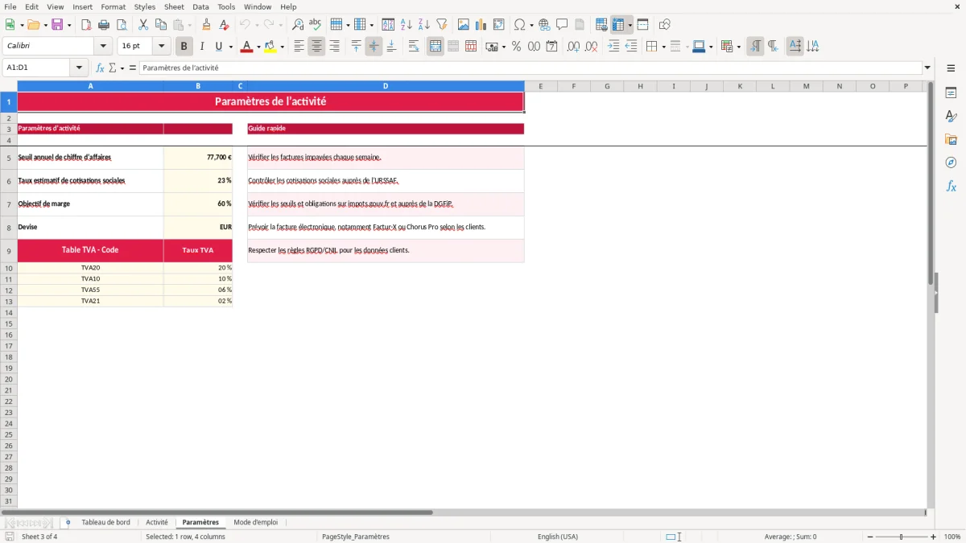The width and height of the screenshot is (966, 543).
Task: Add Decimal Place icon
Action: [573, 47]
